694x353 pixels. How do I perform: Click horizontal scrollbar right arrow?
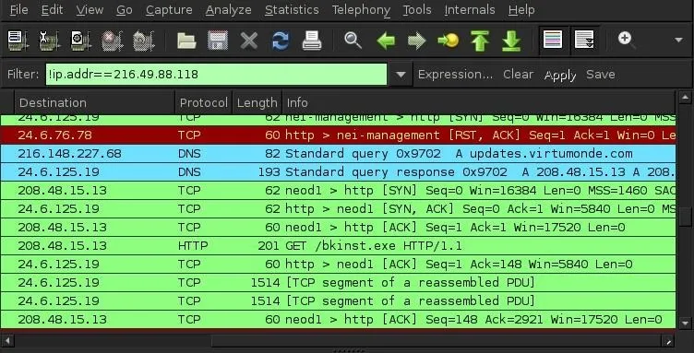pyautogui.click(x=668, y=341)
